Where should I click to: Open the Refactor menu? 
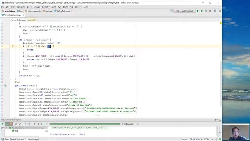46,7
